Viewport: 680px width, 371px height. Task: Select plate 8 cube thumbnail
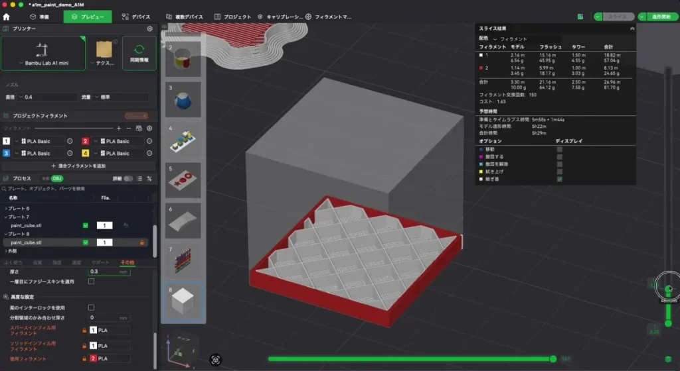(183, 302)
